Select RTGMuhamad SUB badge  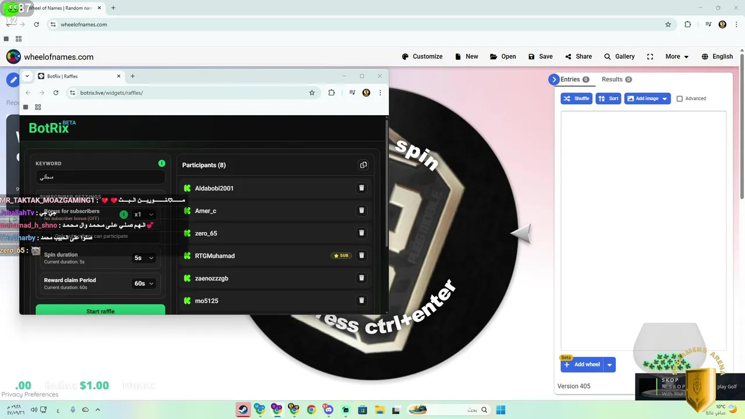(x=341, y=255)
